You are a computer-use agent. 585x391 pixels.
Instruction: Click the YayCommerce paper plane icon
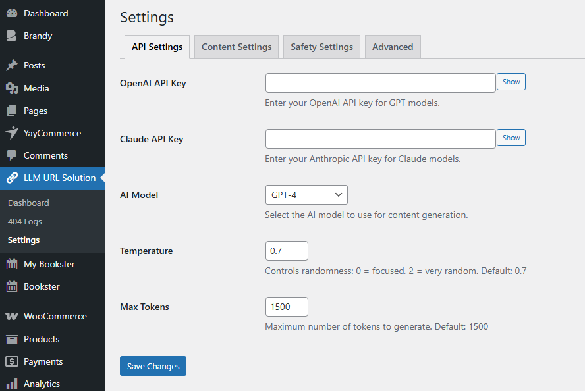(12, 133)
